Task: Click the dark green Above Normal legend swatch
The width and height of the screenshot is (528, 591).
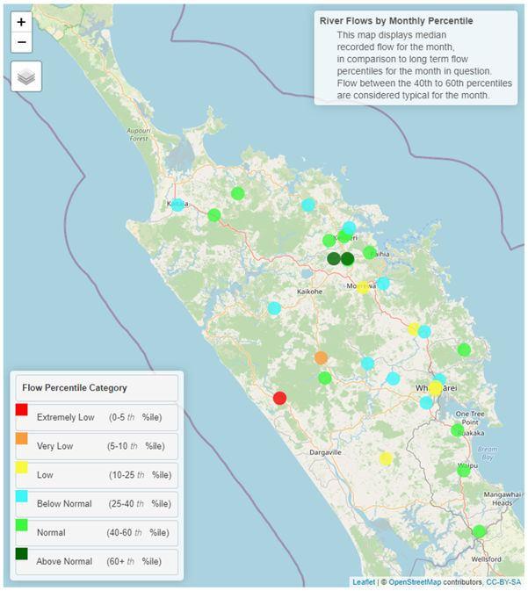Action: coord(21,554)
